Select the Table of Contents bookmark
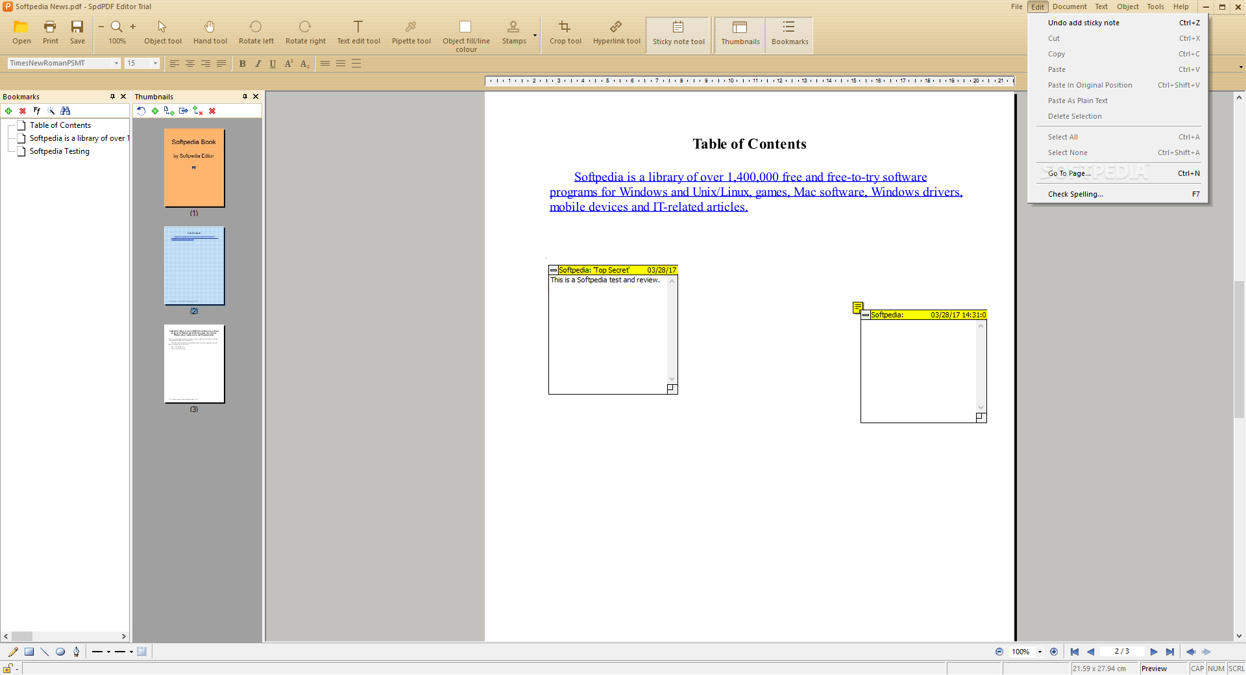 pos(60,125)
